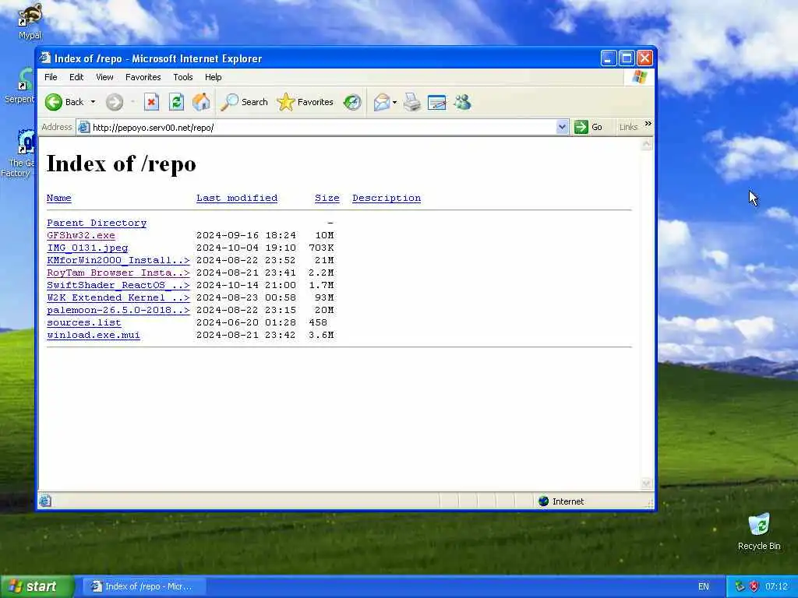
Task: Click the taskbar clock 07:12
Action: [x=776, y=586]
